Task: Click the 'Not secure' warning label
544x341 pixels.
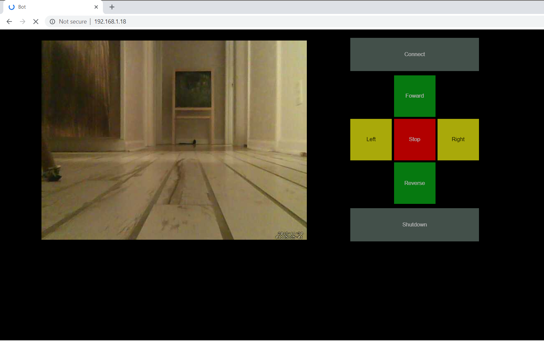Action: click(72, 21)
